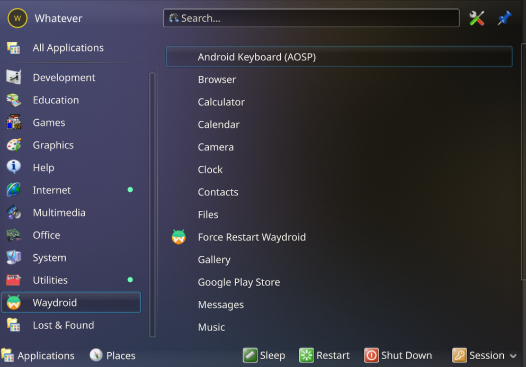Click the category list vertical scrollbar
Viewport: 526px width, 367px height.
coord(153,204)
